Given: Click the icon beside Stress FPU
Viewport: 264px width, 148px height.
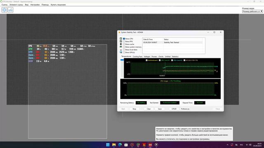Looking at the screenshot, I should (121, 41).
